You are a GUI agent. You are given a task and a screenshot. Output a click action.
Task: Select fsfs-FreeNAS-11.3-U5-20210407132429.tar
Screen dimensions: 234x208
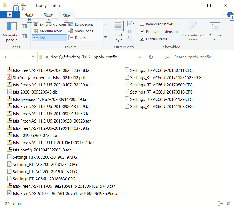point(49,85)
